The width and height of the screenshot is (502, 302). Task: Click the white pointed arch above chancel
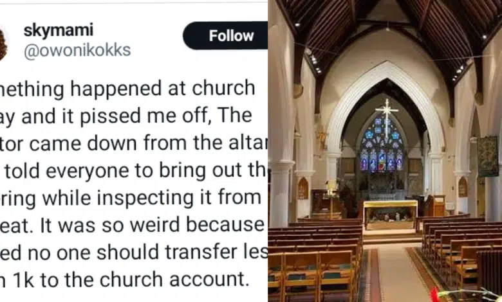pyautogui.click(x=385, y=77)
